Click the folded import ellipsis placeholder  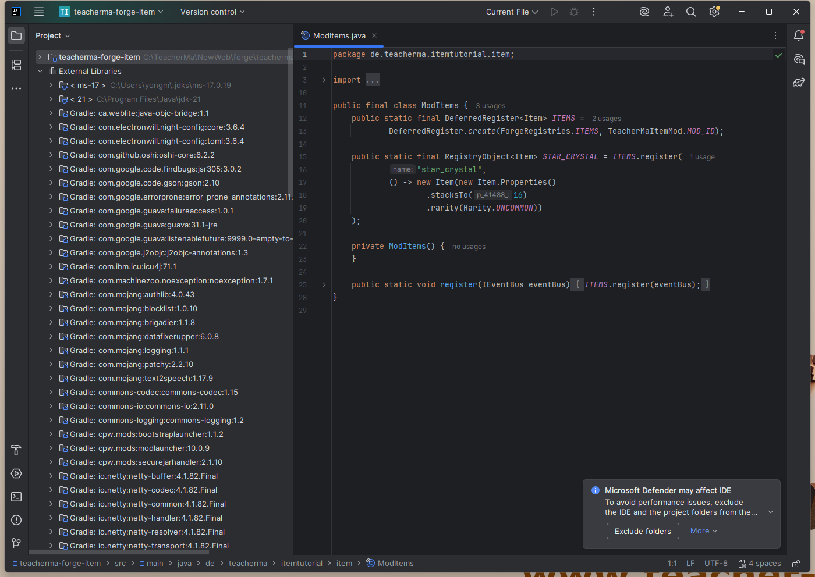coord(373,80)
